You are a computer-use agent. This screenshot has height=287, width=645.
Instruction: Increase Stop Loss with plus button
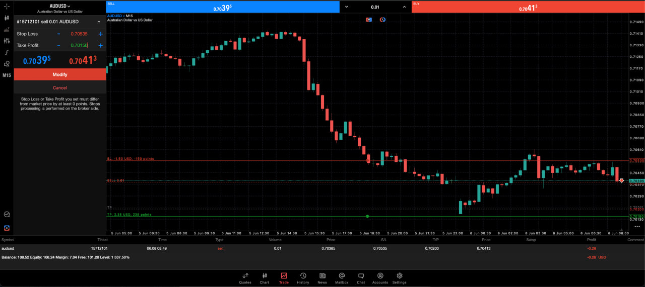click(100, 34)
